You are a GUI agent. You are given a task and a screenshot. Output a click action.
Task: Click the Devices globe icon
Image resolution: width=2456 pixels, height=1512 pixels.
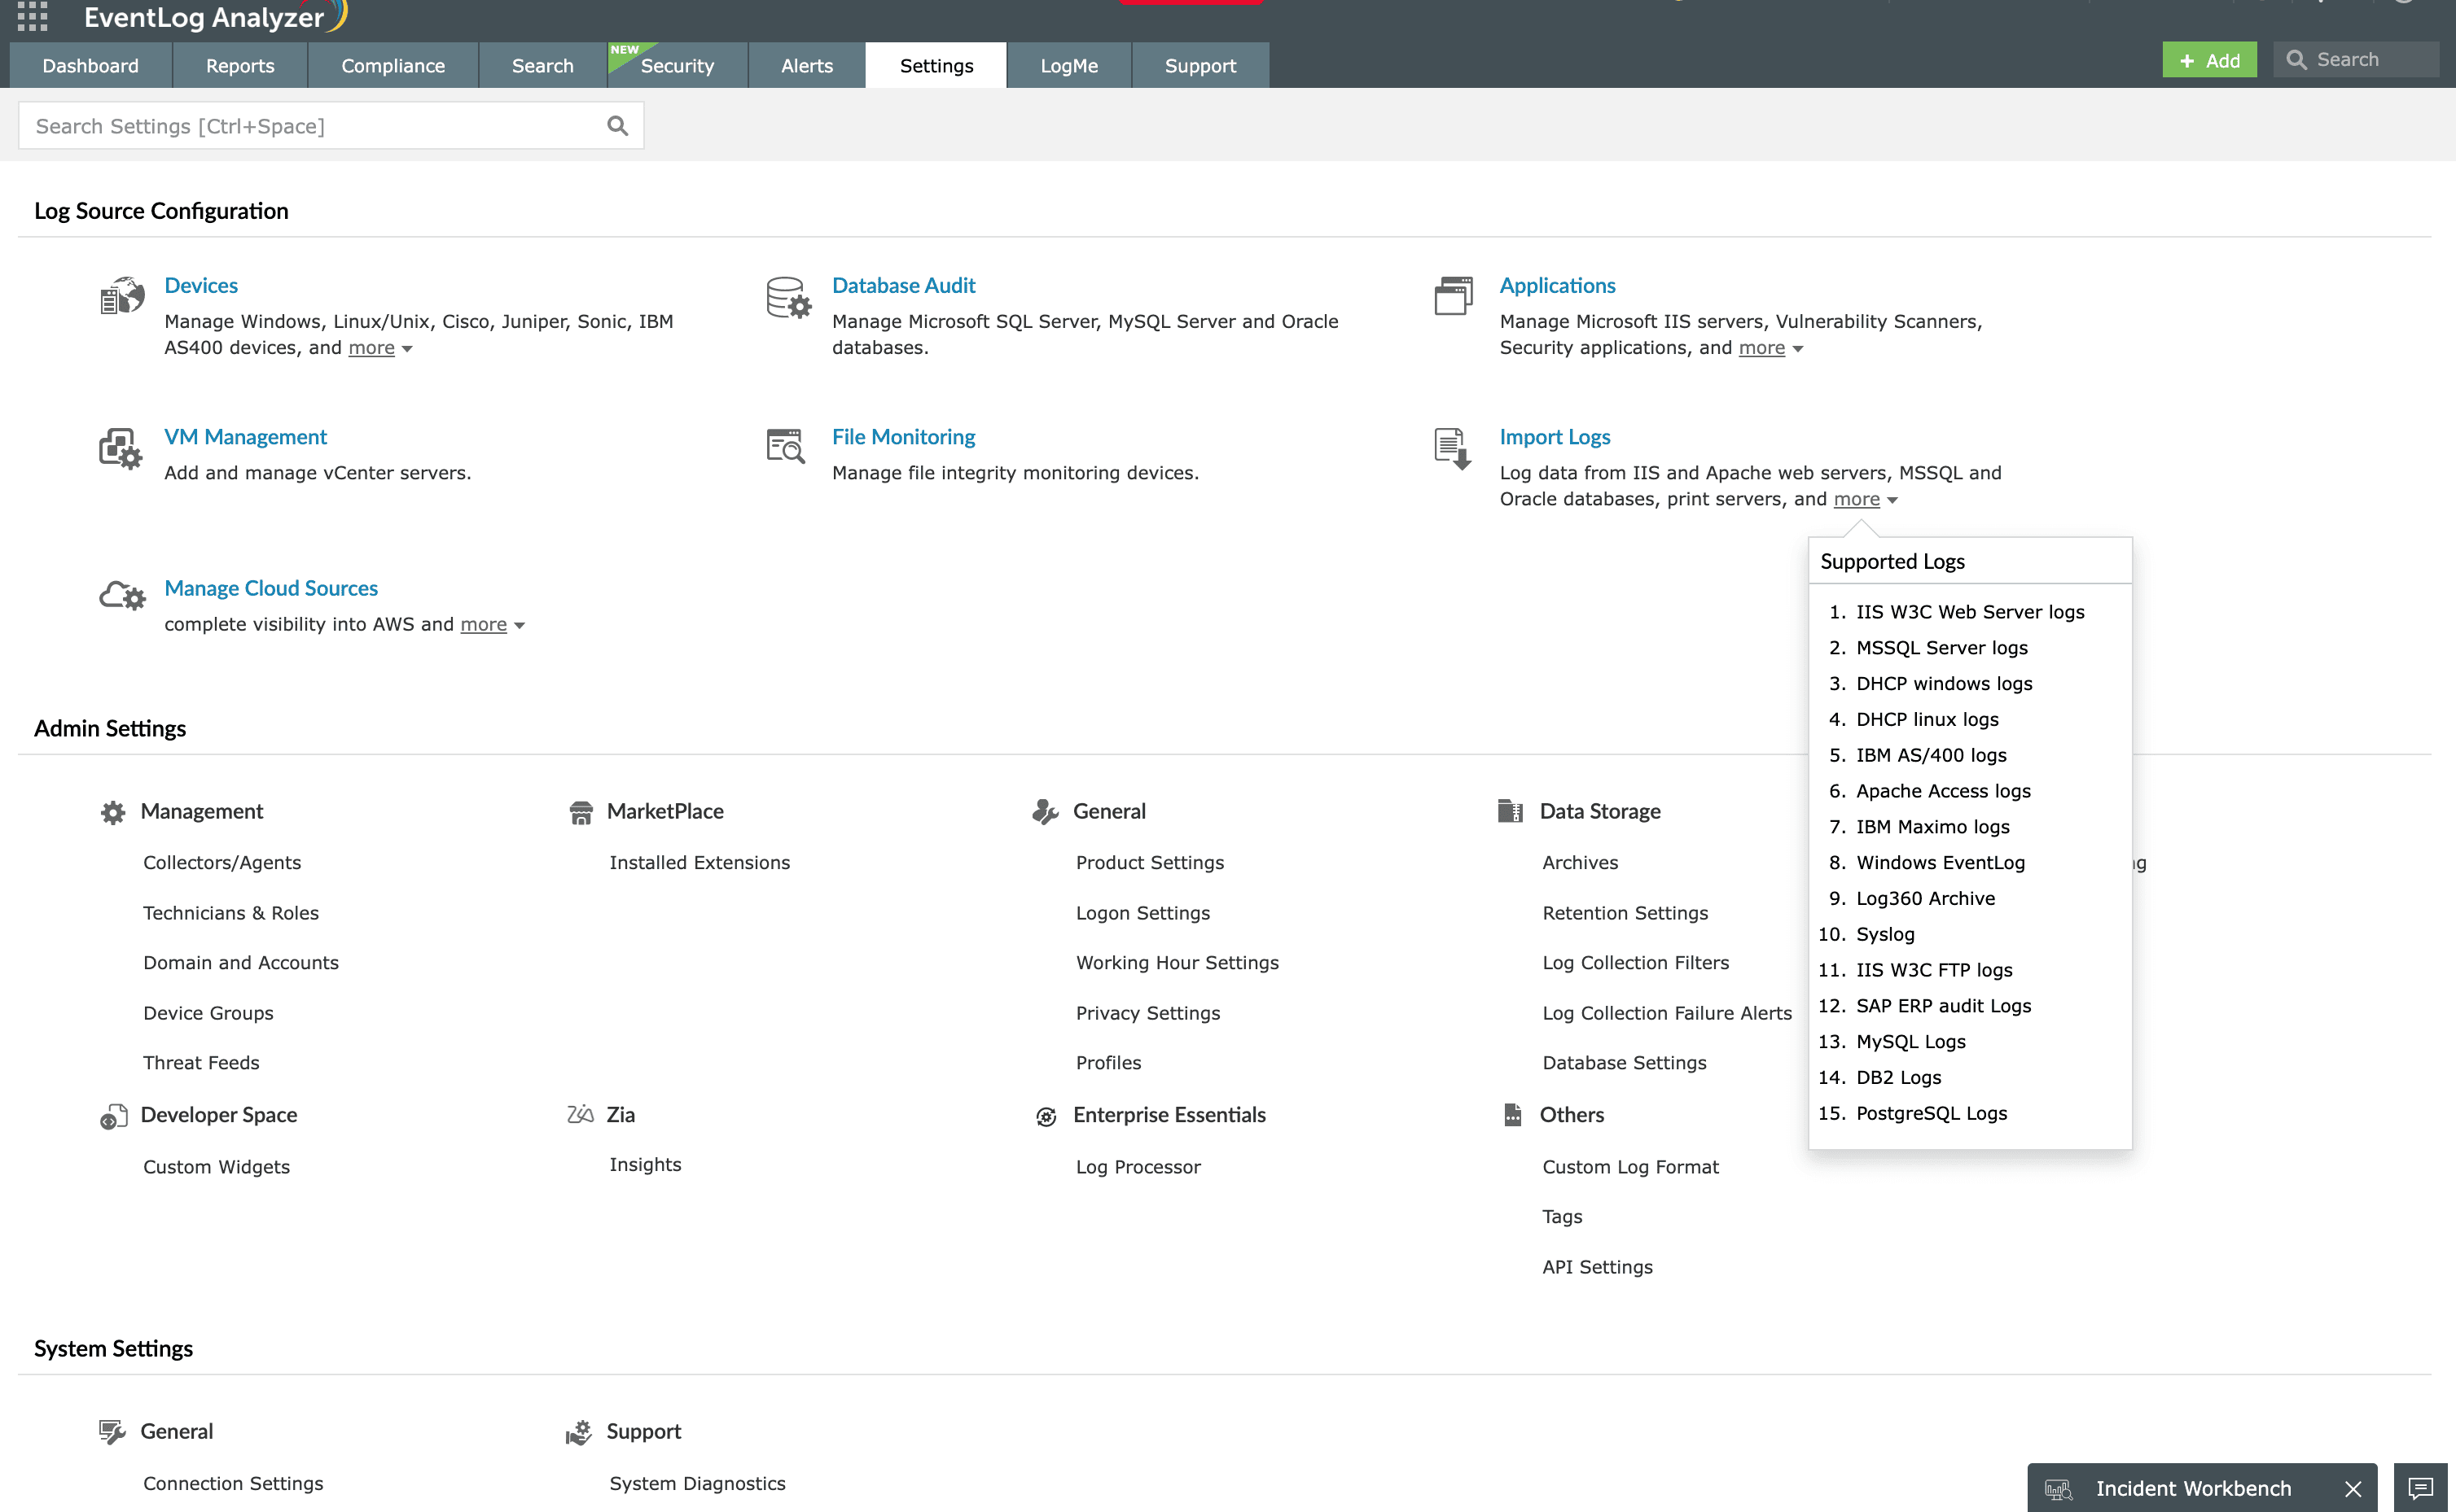coord(122,296)
